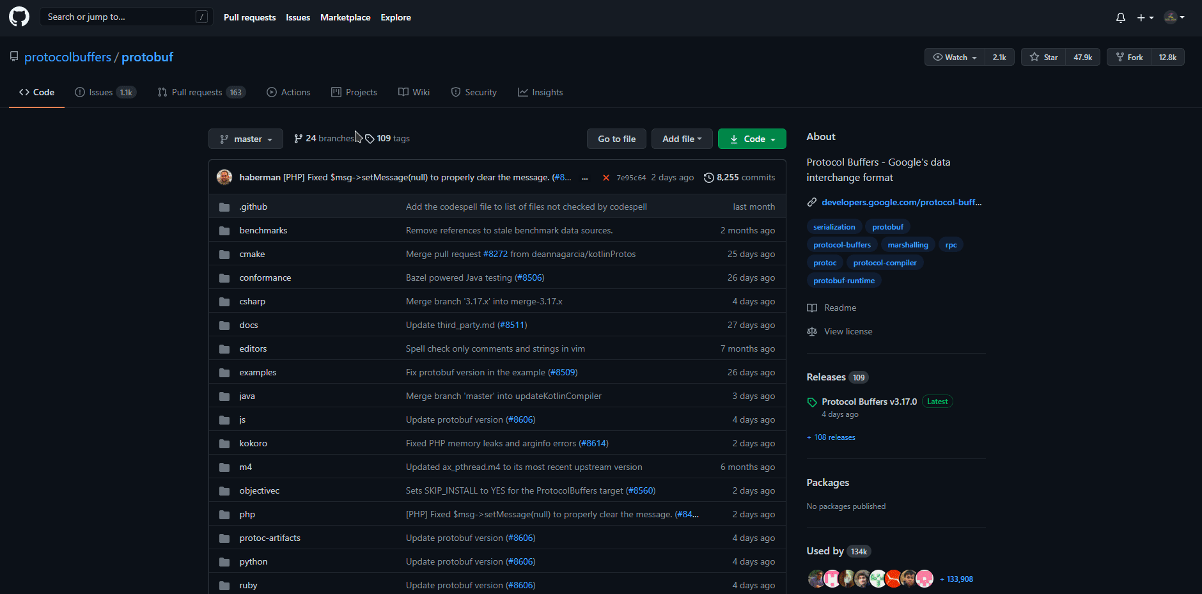Click the link icon beside developers.google.com
Viewport: 1202px width, 594px height.
pos(812,202)
